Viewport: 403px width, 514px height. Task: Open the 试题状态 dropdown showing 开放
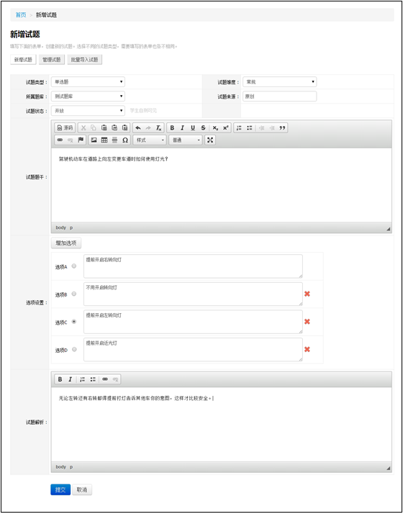88,111
